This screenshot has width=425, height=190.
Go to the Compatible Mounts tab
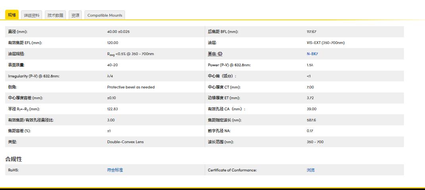(x=105, y=15)
